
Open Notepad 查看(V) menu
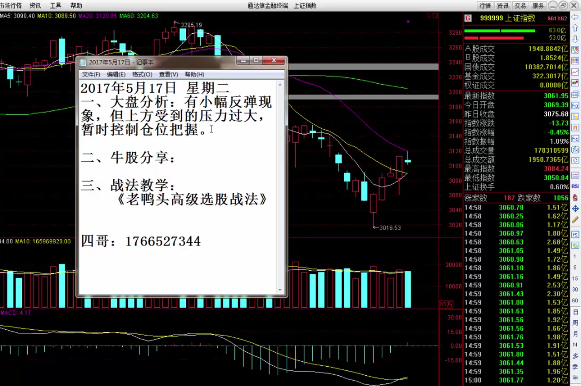point(169,74)
